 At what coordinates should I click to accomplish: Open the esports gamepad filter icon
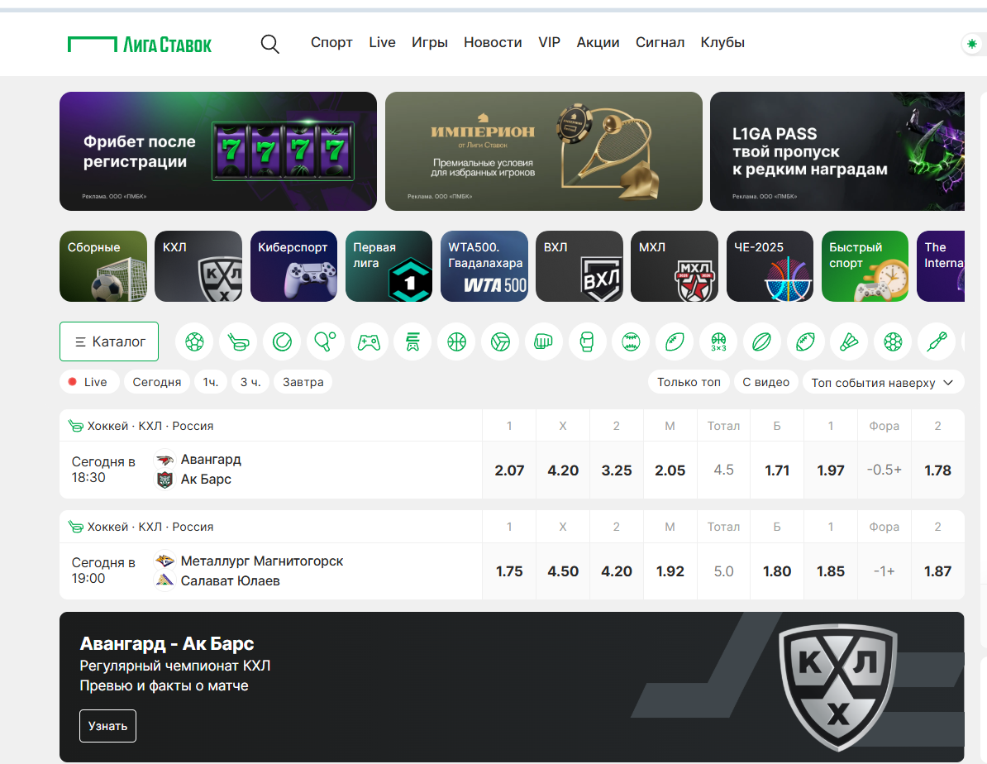coord(369,341)
